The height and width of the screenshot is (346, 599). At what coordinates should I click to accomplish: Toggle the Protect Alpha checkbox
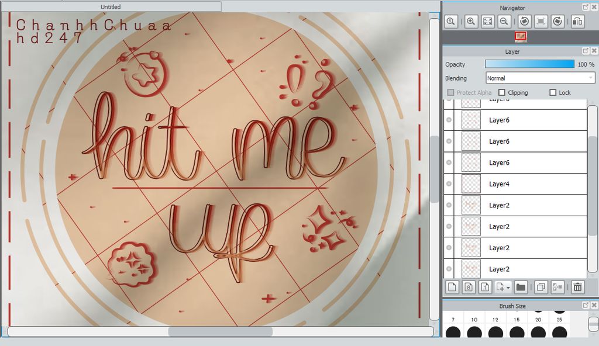(451, 92)
